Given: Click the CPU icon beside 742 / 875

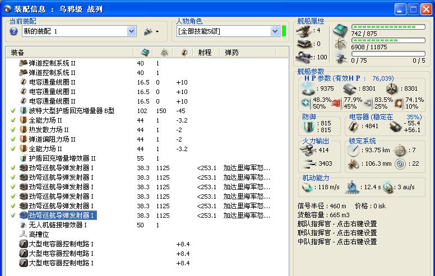Looking at the screenshot, I should 340,30.
